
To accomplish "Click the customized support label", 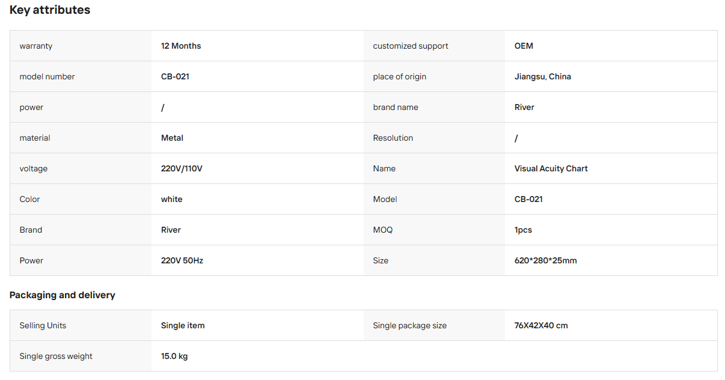I will (x=411, y=46).
